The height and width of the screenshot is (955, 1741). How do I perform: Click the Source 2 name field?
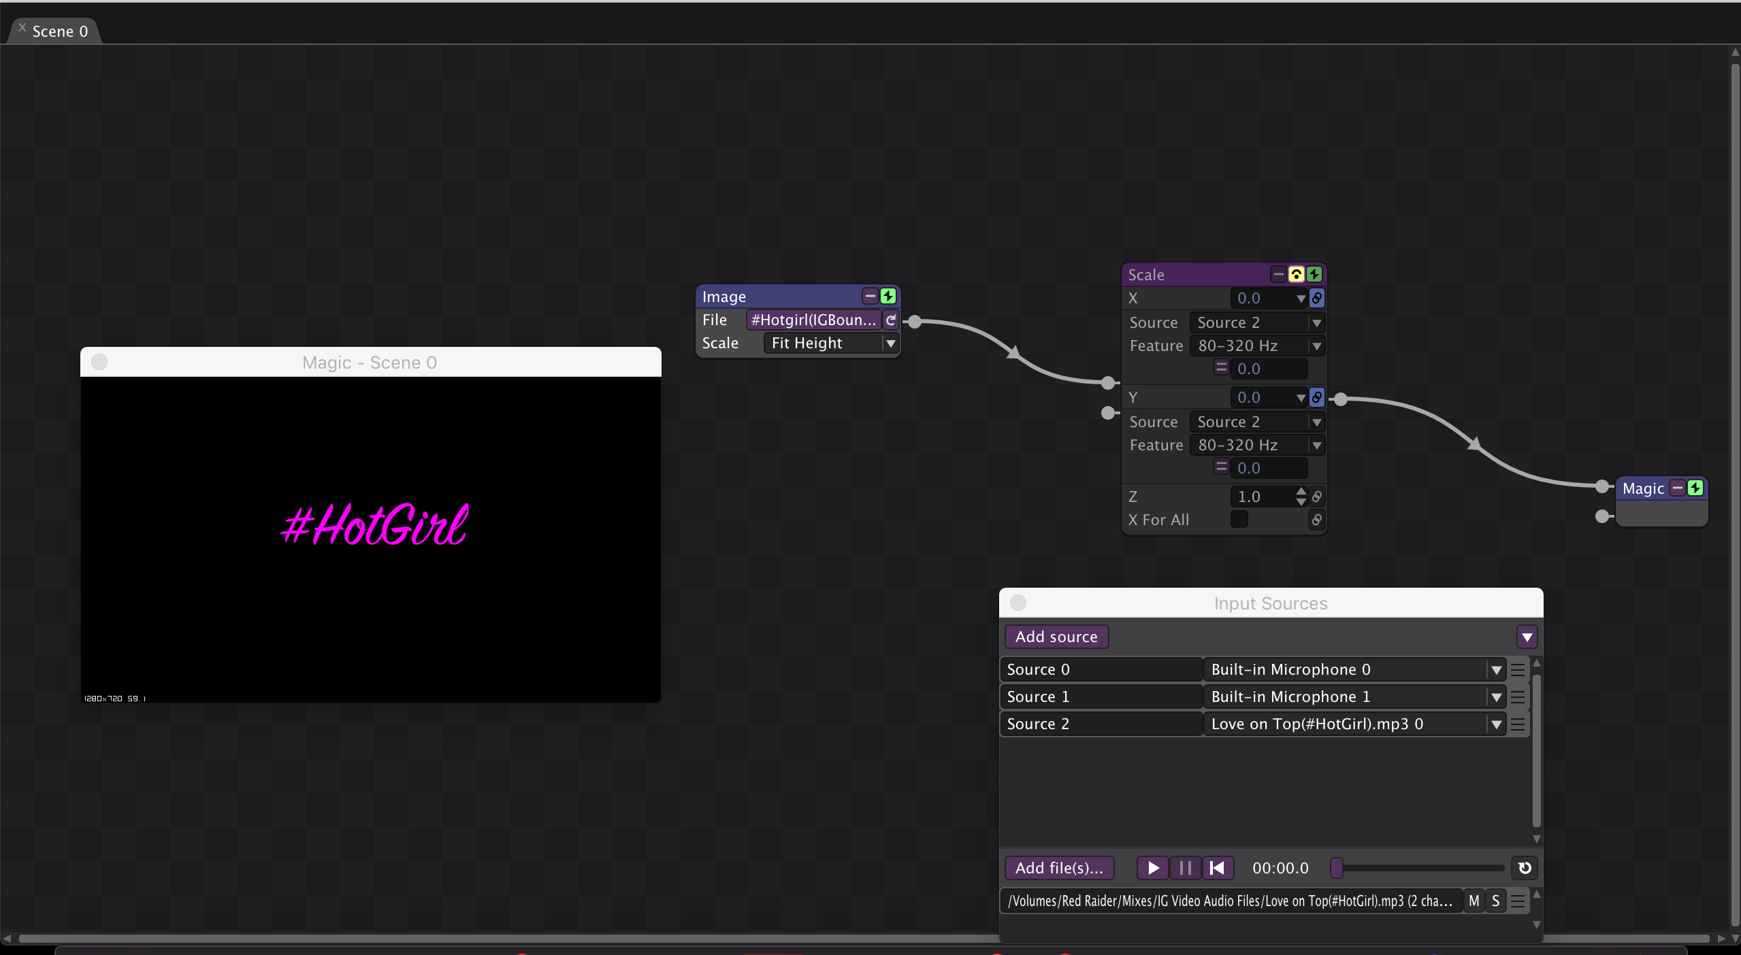(x=1101, y=724)
